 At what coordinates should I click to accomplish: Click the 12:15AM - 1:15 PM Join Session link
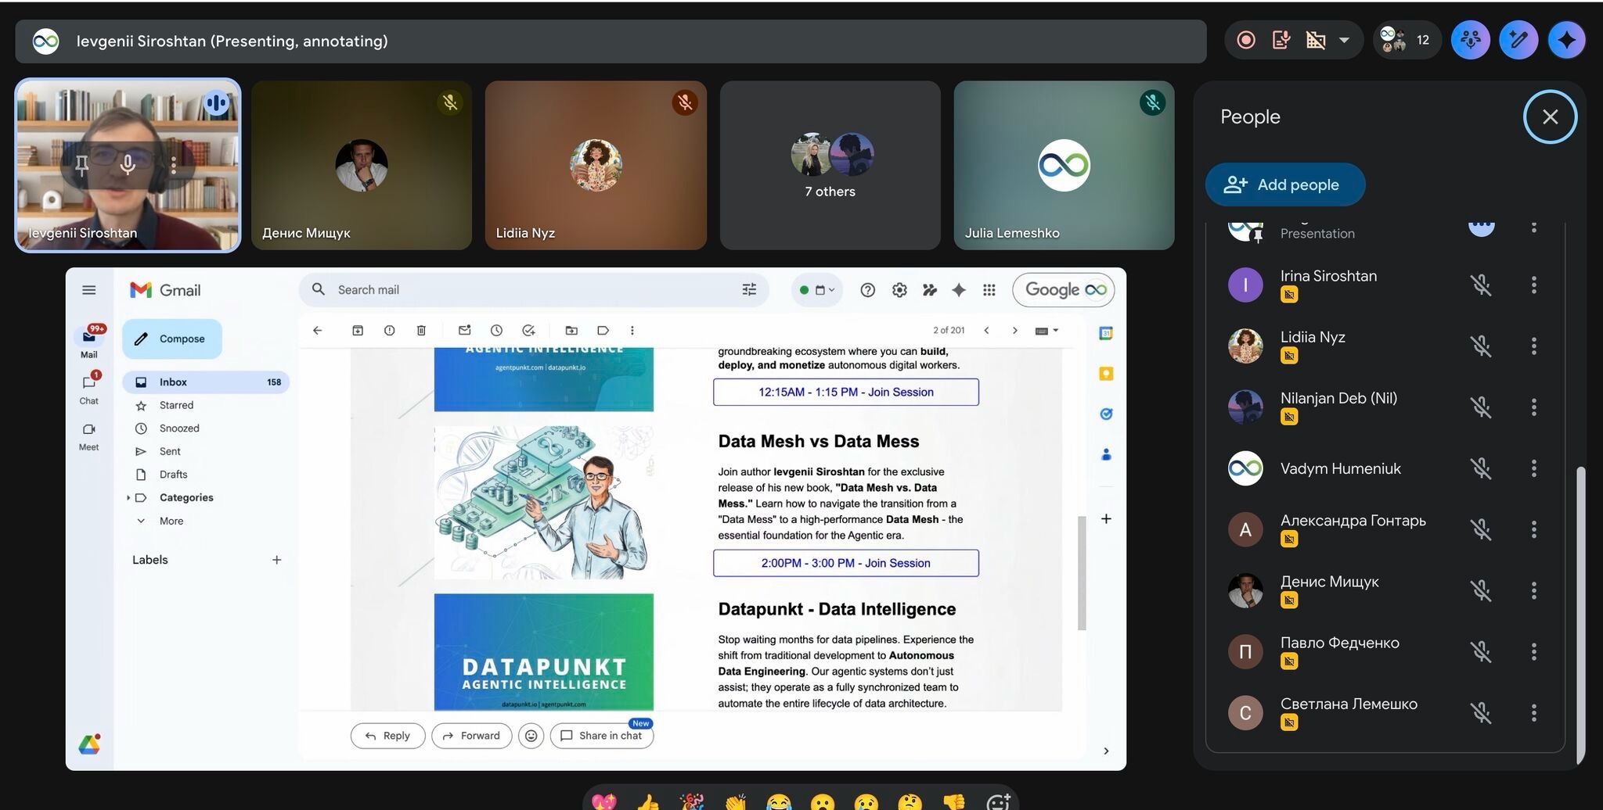(x=845, y=392)
